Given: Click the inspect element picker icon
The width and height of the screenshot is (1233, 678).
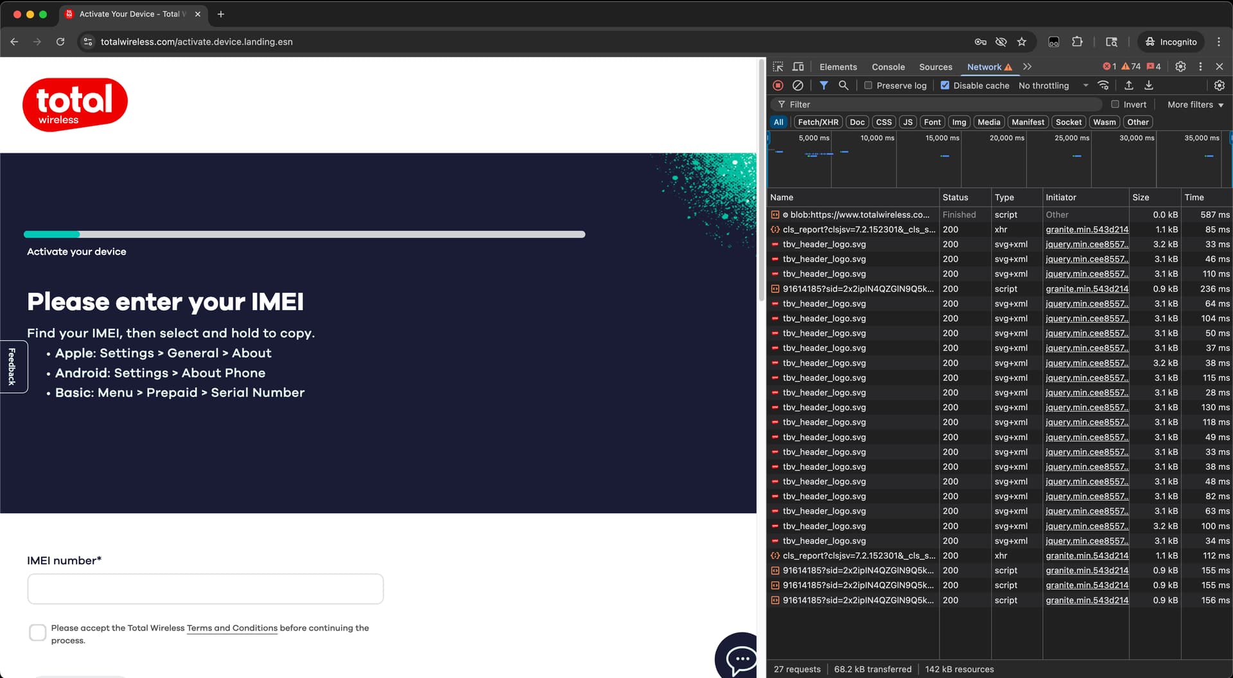Looking at the screenshot, I should tap(778, 67).
